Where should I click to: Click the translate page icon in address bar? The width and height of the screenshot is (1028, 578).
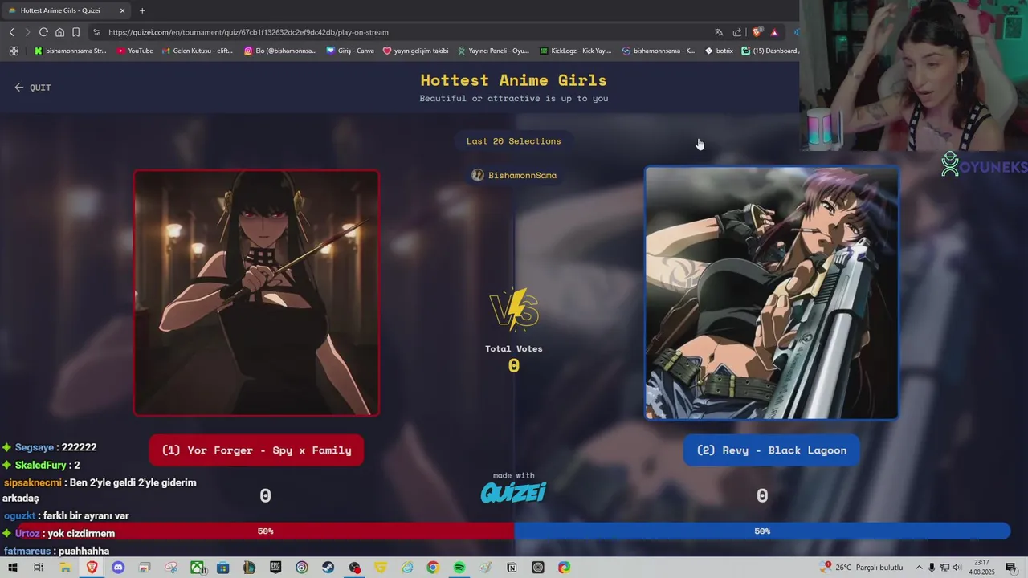point(719,32)
